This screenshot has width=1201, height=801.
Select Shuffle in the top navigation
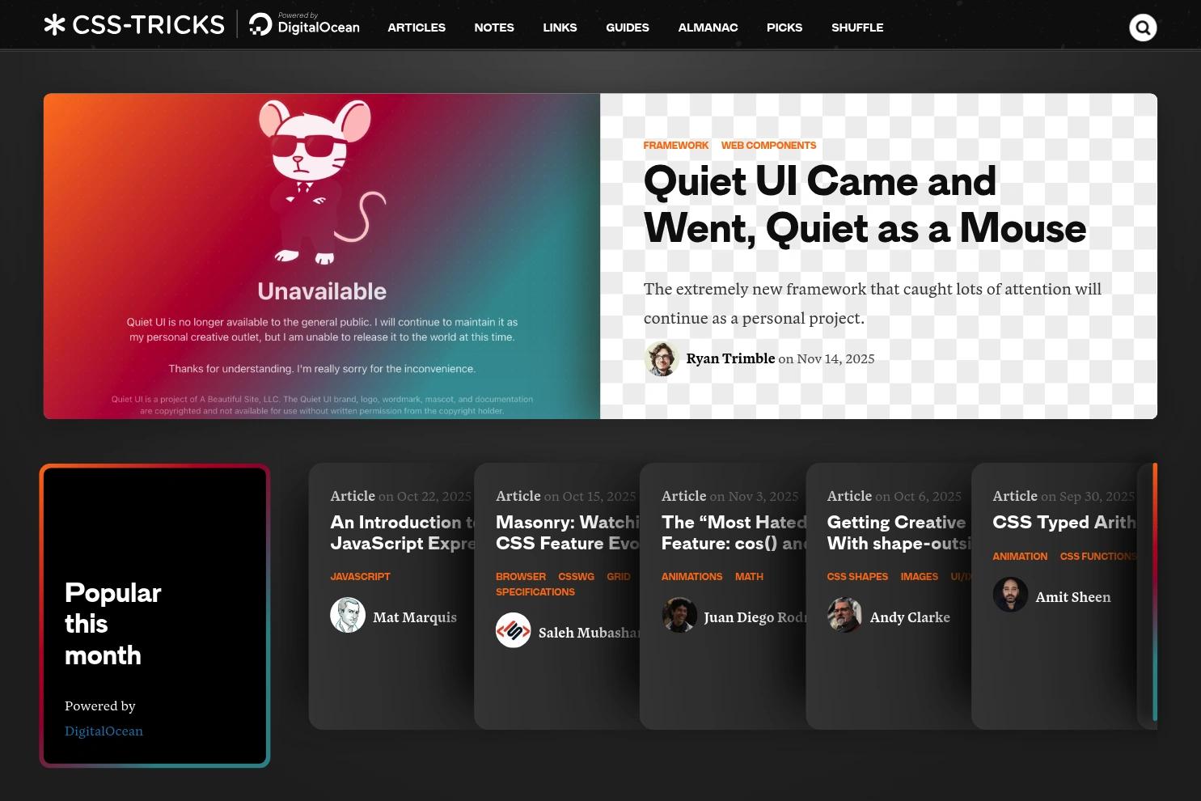[857, 28]
